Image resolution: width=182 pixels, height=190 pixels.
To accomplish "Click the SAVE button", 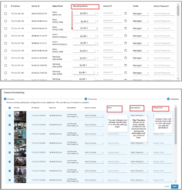I will (174, 186).
